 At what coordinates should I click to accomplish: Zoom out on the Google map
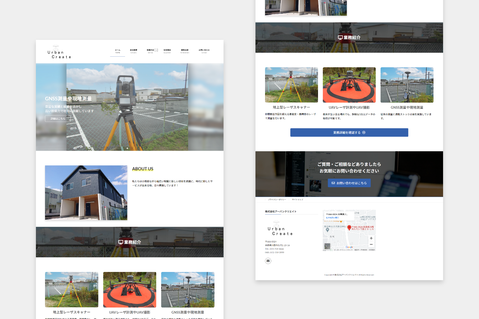[371, 244]
